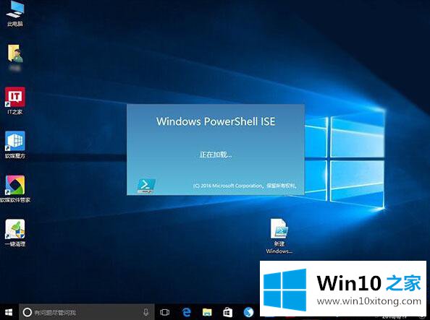This screenshot has width=430, height=320.
Task: Open the This PC desktop icon
Action: click(x=15, y=14)
